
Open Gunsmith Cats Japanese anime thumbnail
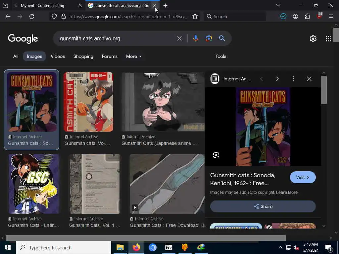(x=163, y=102)
